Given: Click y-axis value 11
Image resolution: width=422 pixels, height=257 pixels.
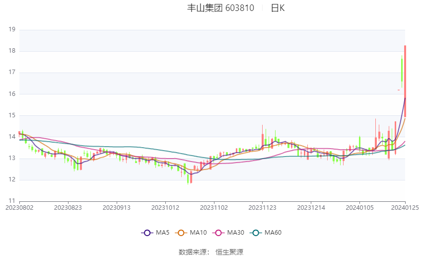Looking at the screenshot, I should coord(12,201).
